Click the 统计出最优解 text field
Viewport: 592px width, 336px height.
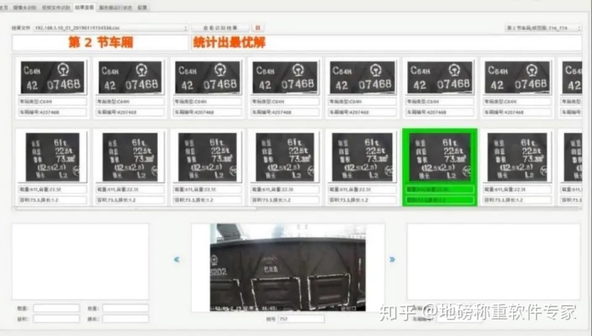pyautogui.click(x=386, y=43)
